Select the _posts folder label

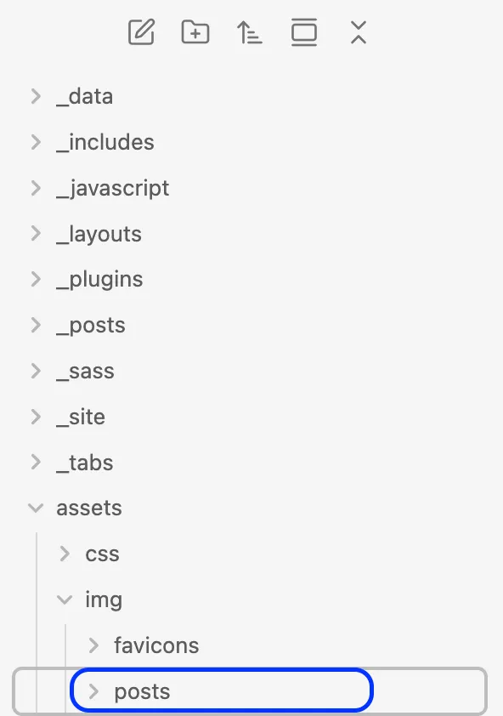pyautogui.click(x=91, y=325)
